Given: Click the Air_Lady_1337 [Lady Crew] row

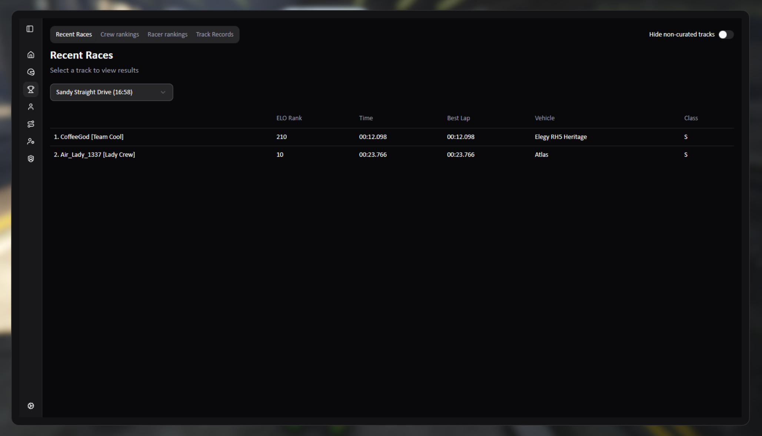Looking at the screenshot, I should (94, 154).
